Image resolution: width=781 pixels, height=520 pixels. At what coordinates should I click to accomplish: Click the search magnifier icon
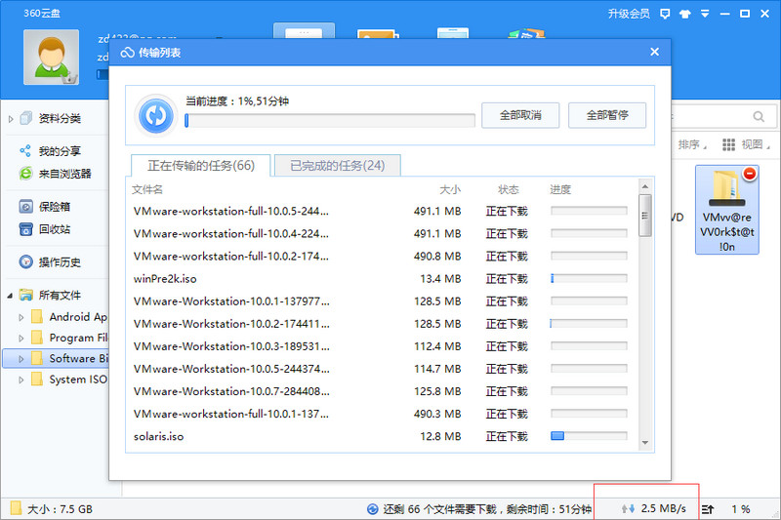click(759, 116)
